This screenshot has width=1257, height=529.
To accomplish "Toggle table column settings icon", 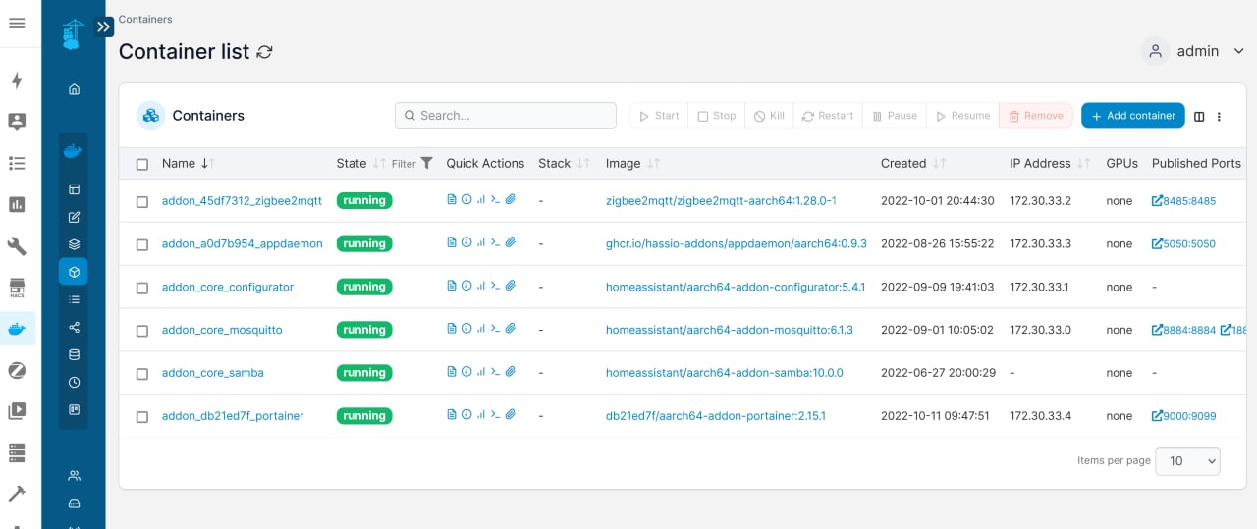I will tap(1199, 116).
